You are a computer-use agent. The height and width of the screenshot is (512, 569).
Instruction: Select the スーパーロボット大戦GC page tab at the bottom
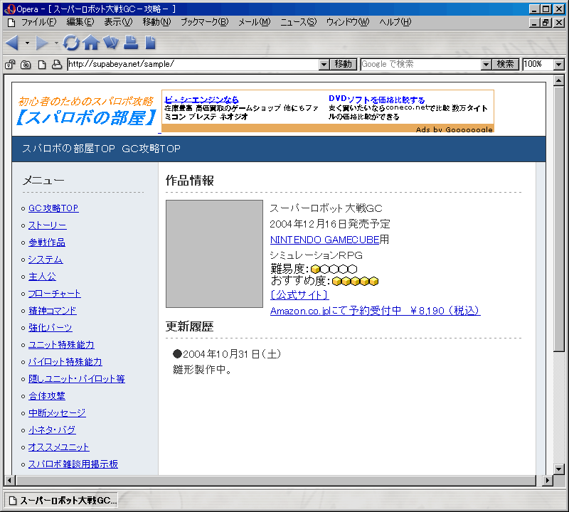tap(62, 501)
